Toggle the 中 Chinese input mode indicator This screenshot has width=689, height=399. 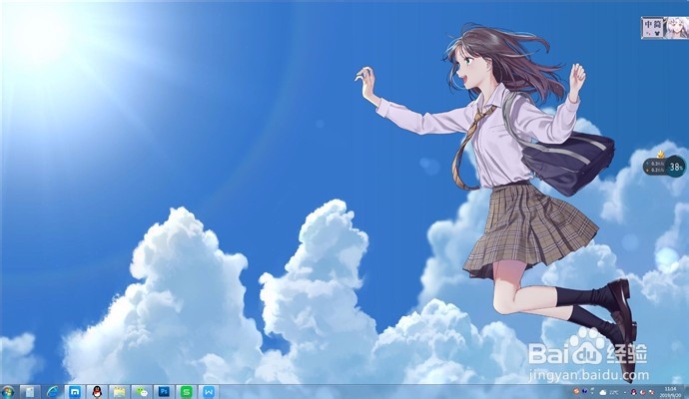tap(648, 24)
